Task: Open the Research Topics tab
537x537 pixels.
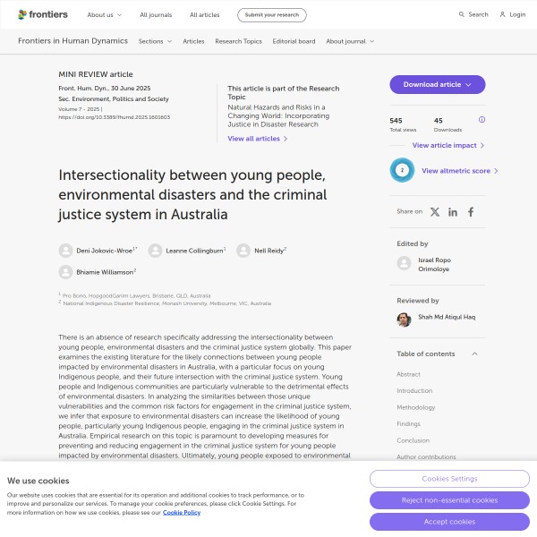Action: tap(238, 41)
